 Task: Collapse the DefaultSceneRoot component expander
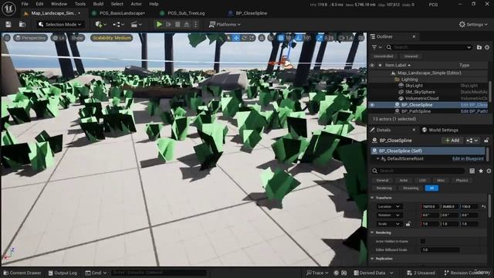[x=377, y=158]
